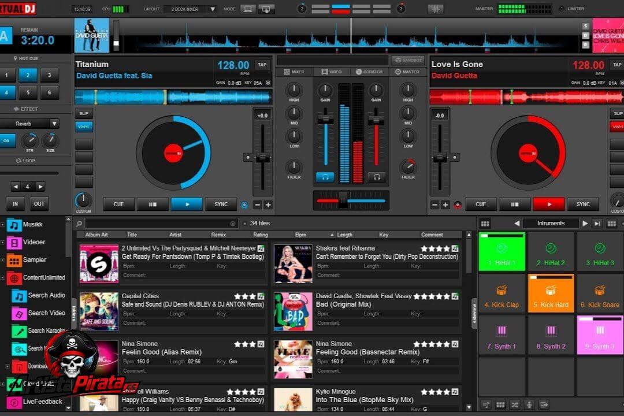
Task: Trigger the 3. HiHat 3 sample pad
Action: [600, 251]
